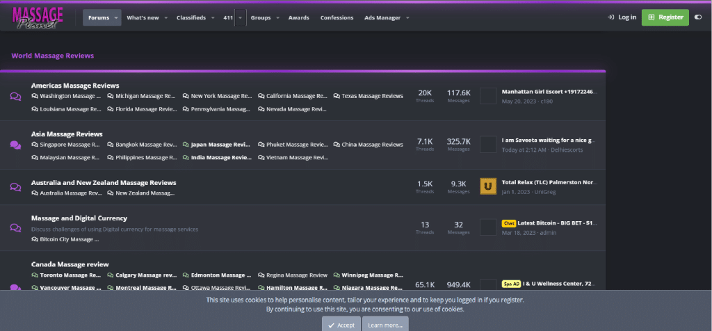Click the Michigan Massage subforum icon
This screenshot has width=712, height=331.
click(x=111, y=96)
